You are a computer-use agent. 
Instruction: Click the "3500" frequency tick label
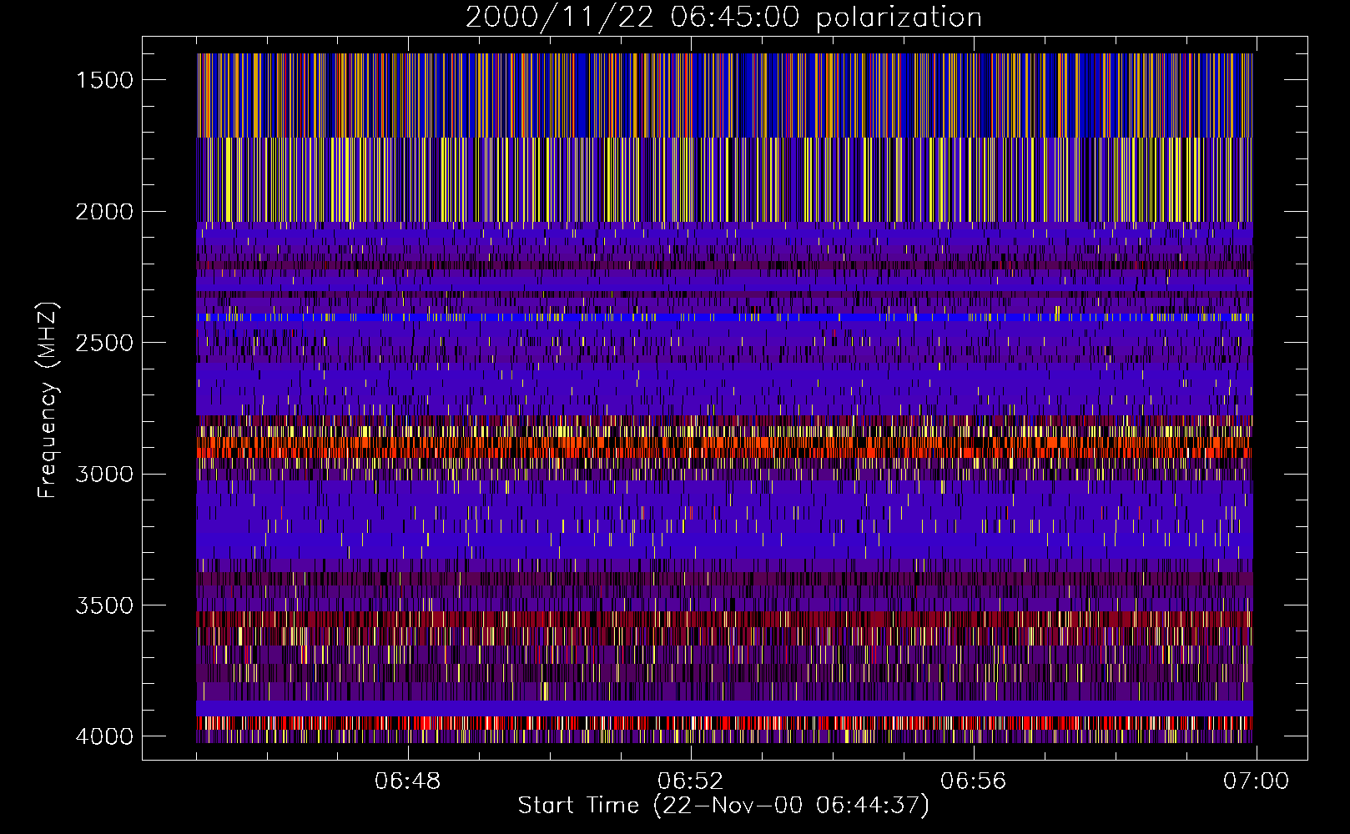(x=104, y=605)
